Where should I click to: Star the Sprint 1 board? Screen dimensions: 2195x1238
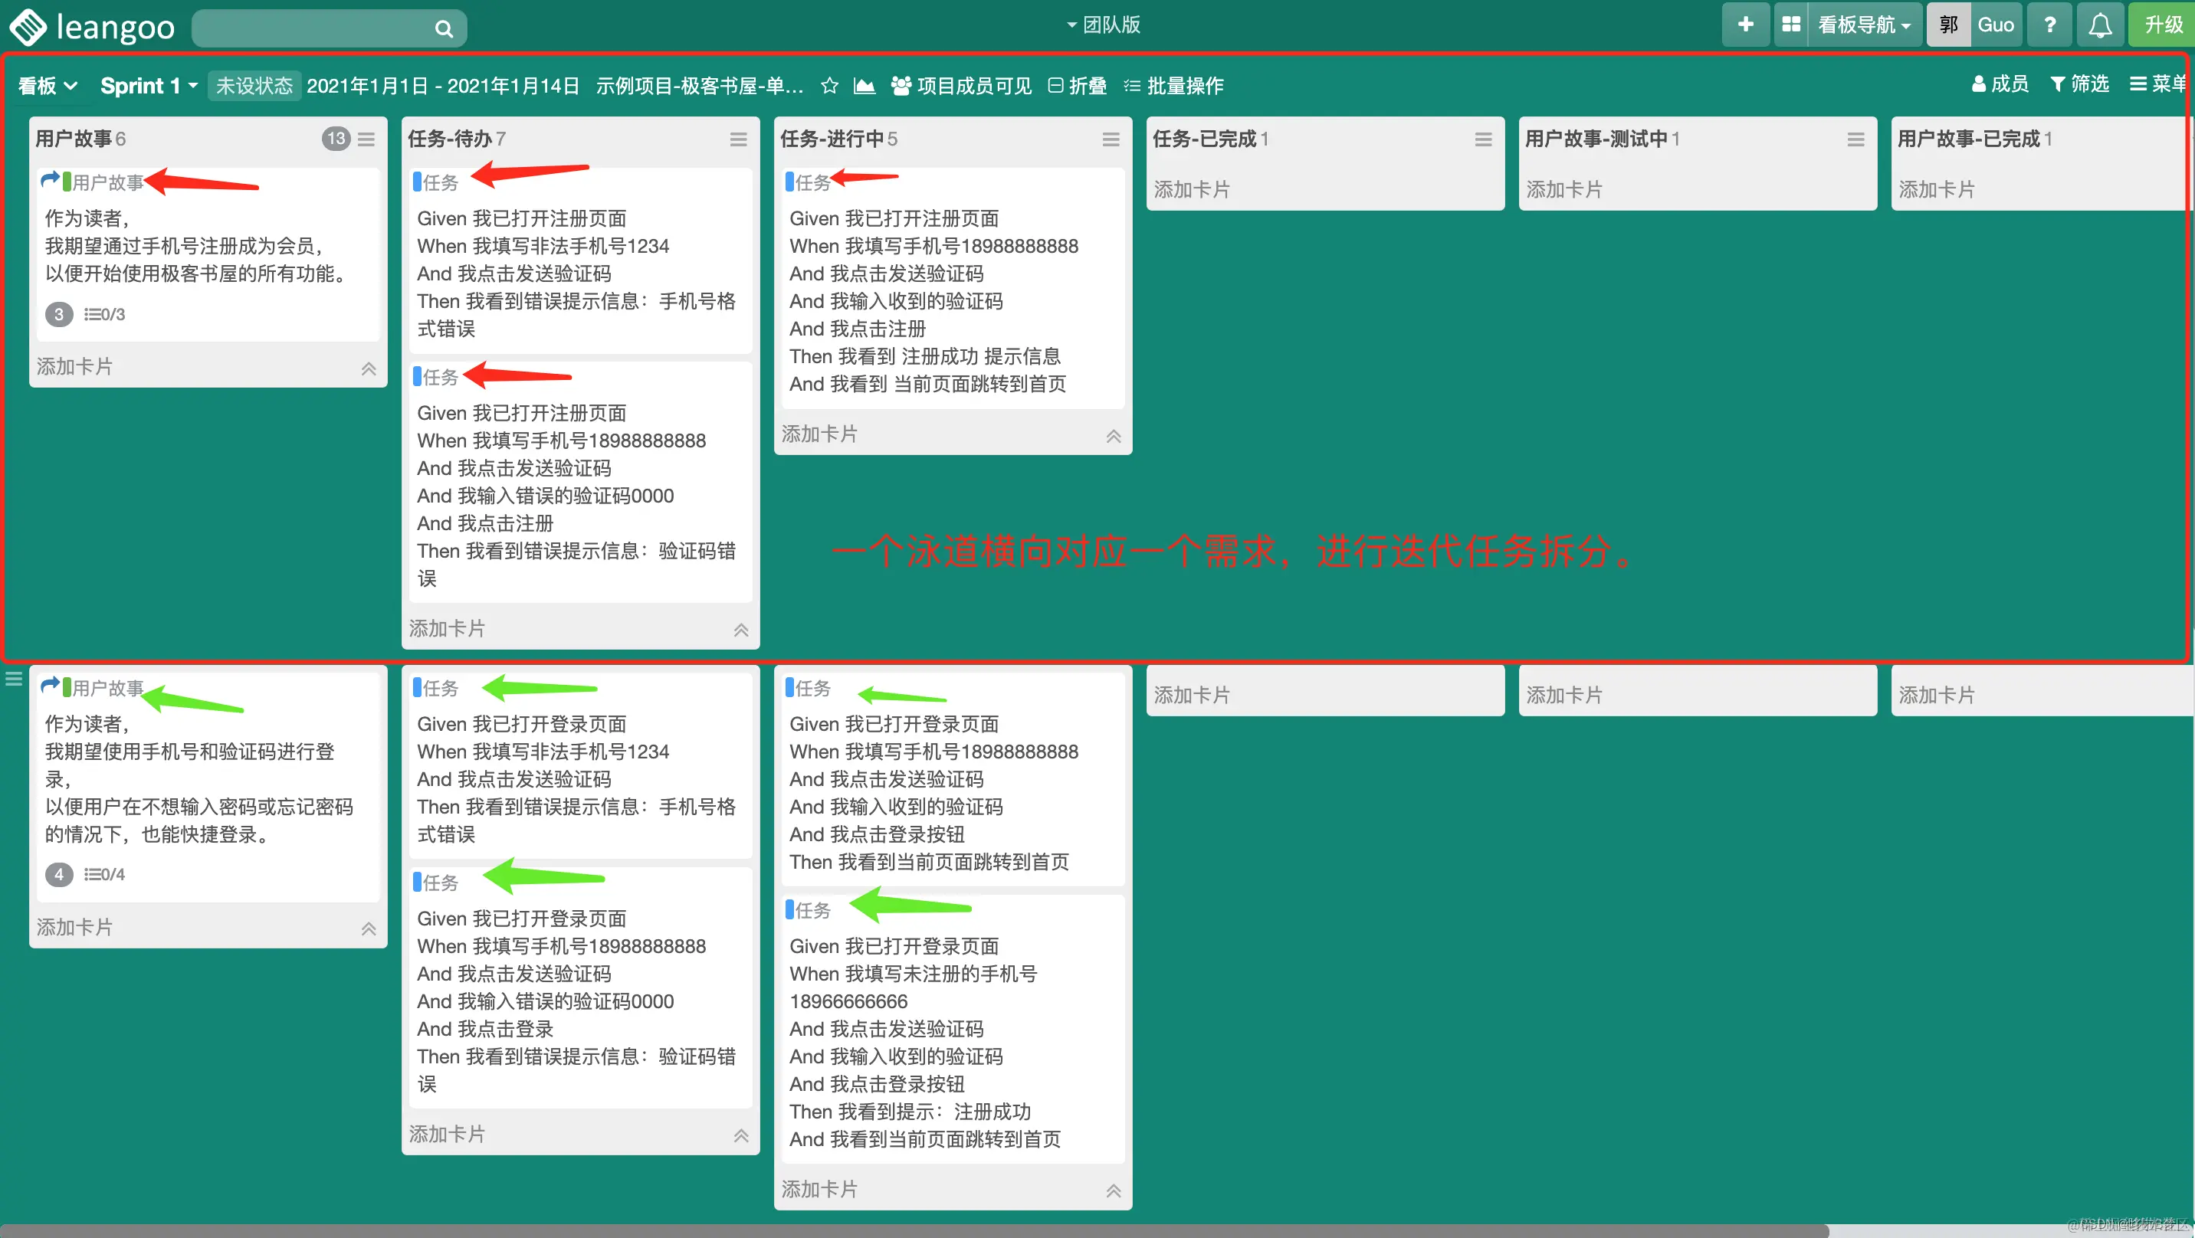(829, 85)
